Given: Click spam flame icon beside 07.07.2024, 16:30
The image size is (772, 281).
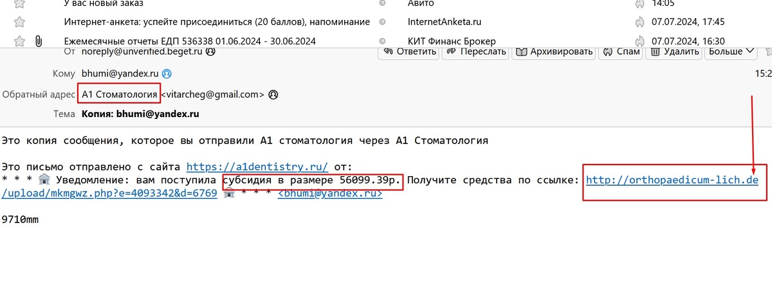Looking at the screenshot, I should [x=639, y=41].
